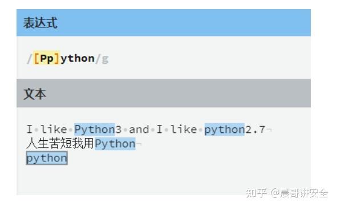Click the highlighted python2.7 match
Image resolution: width=337 pixels, height=207 pixels.
coord(224,129)
